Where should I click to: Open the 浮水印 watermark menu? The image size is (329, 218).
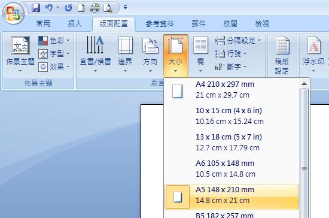tap(313, 54)
